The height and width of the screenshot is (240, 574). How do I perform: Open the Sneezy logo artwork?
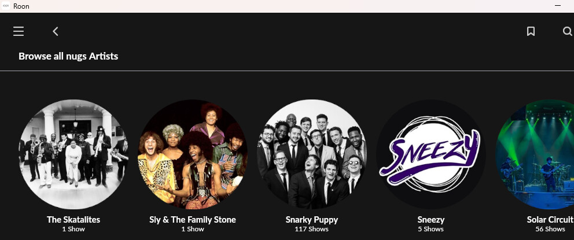(x=431, y=154)
